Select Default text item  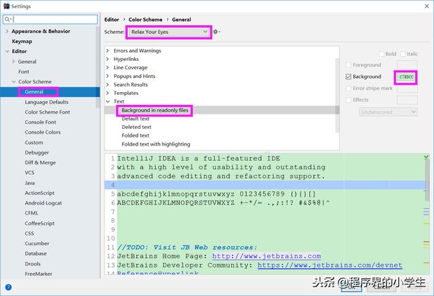coord(136,119)
